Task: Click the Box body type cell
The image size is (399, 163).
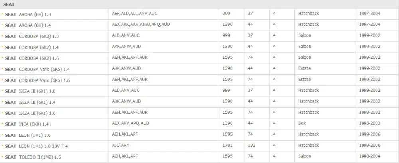Action: pos(302,123)
